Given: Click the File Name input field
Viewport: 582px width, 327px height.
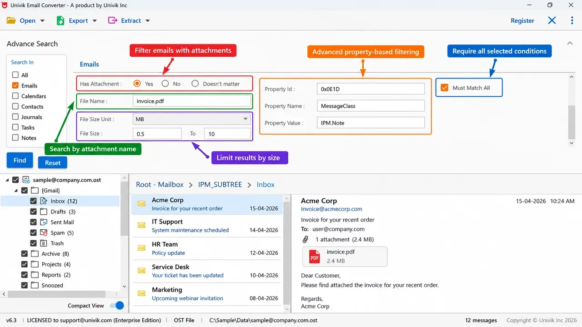Looking at the screenshot, I should click(x=191, y=101).
